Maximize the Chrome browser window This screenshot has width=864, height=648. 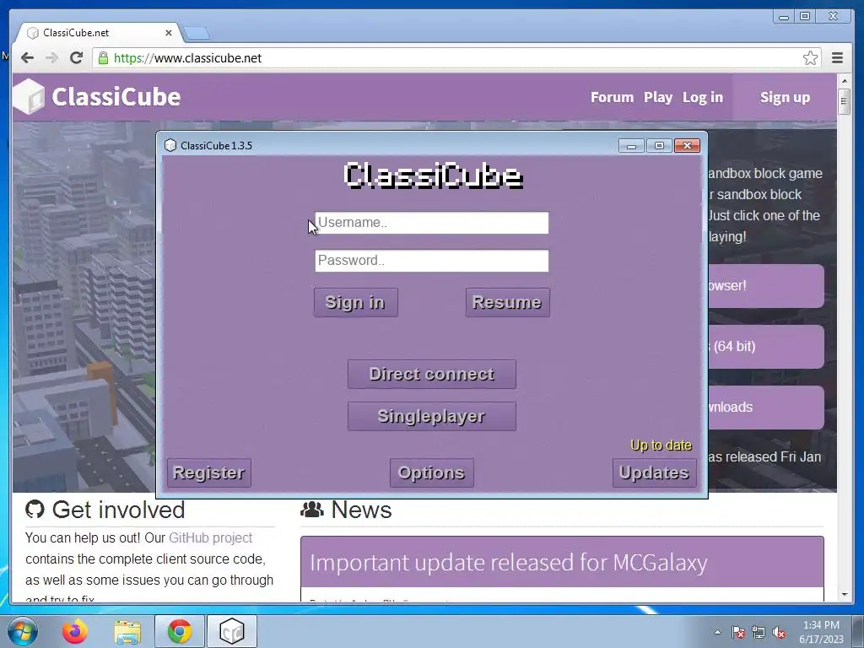[x=805, y=17]
